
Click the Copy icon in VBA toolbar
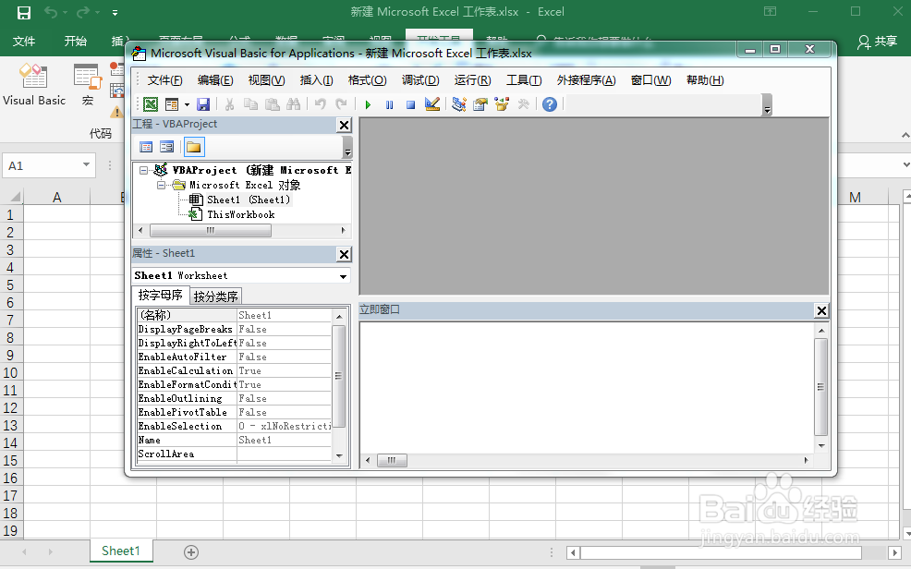tap(250, 104)
